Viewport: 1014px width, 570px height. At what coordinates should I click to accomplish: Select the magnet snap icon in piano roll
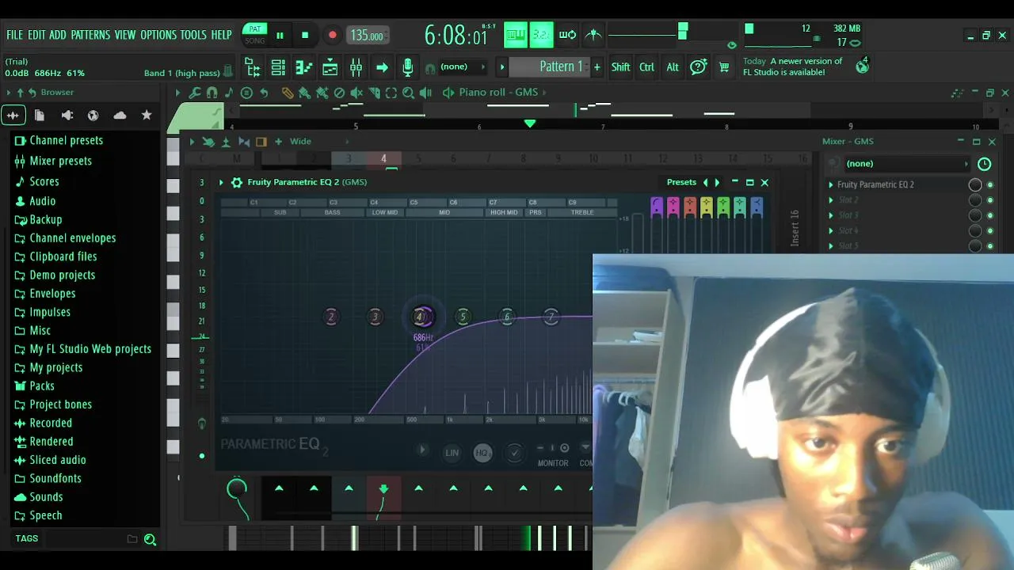click(212, 93)
